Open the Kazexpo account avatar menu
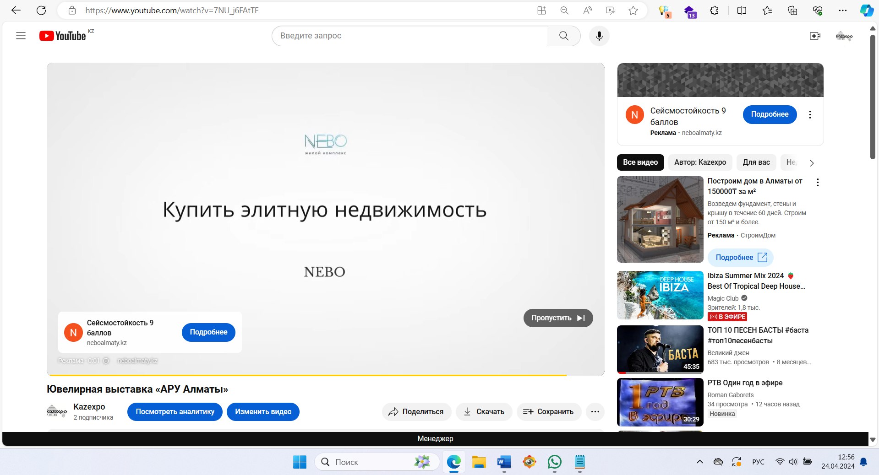The width and height of the screenshot is (879, 475). (x=844, y=36)
